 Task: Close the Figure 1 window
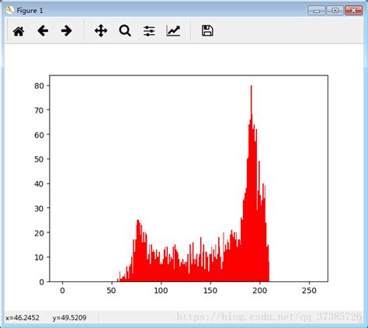[353, 11]
